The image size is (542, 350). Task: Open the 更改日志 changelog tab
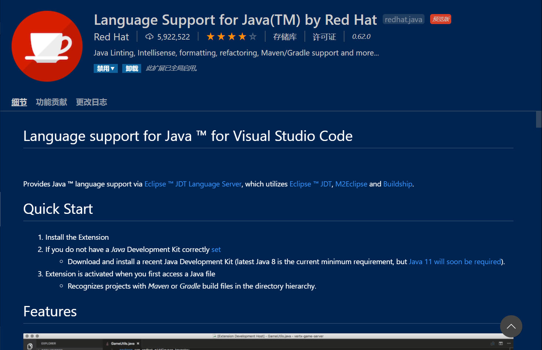pos(92,102)
